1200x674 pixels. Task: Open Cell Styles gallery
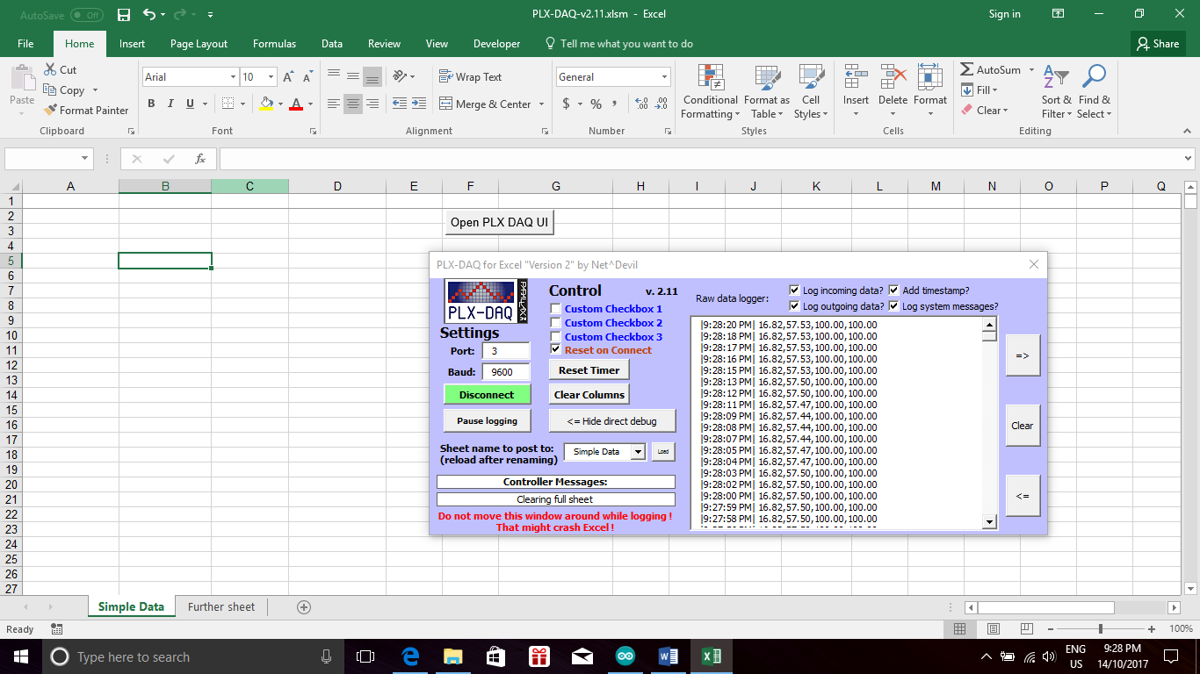tap(810, 91)
